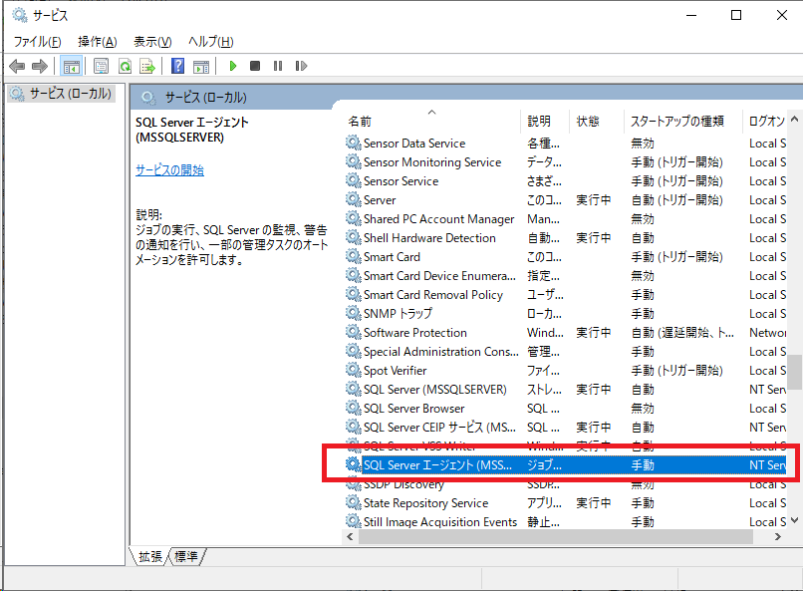The width and height of the screenshot is (803, 591).
Task: Click gear icon of Software Protection
Action: pos(353,331)
